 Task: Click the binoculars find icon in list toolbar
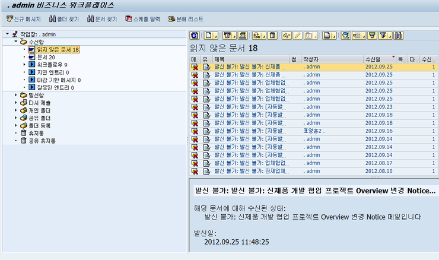point(398,36)
